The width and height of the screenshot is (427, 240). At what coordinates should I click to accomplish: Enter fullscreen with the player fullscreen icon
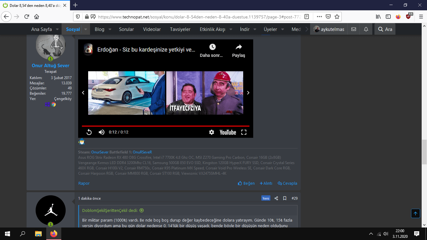pyautogui.click(x=244, y=132)
